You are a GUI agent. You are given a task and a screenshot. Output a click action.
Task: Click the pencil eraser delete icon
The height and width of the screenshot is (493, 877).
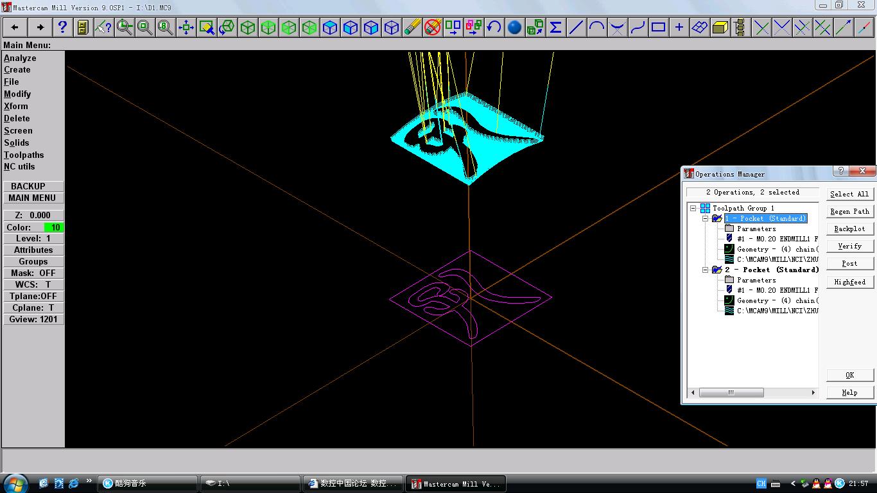pos(412,27)
